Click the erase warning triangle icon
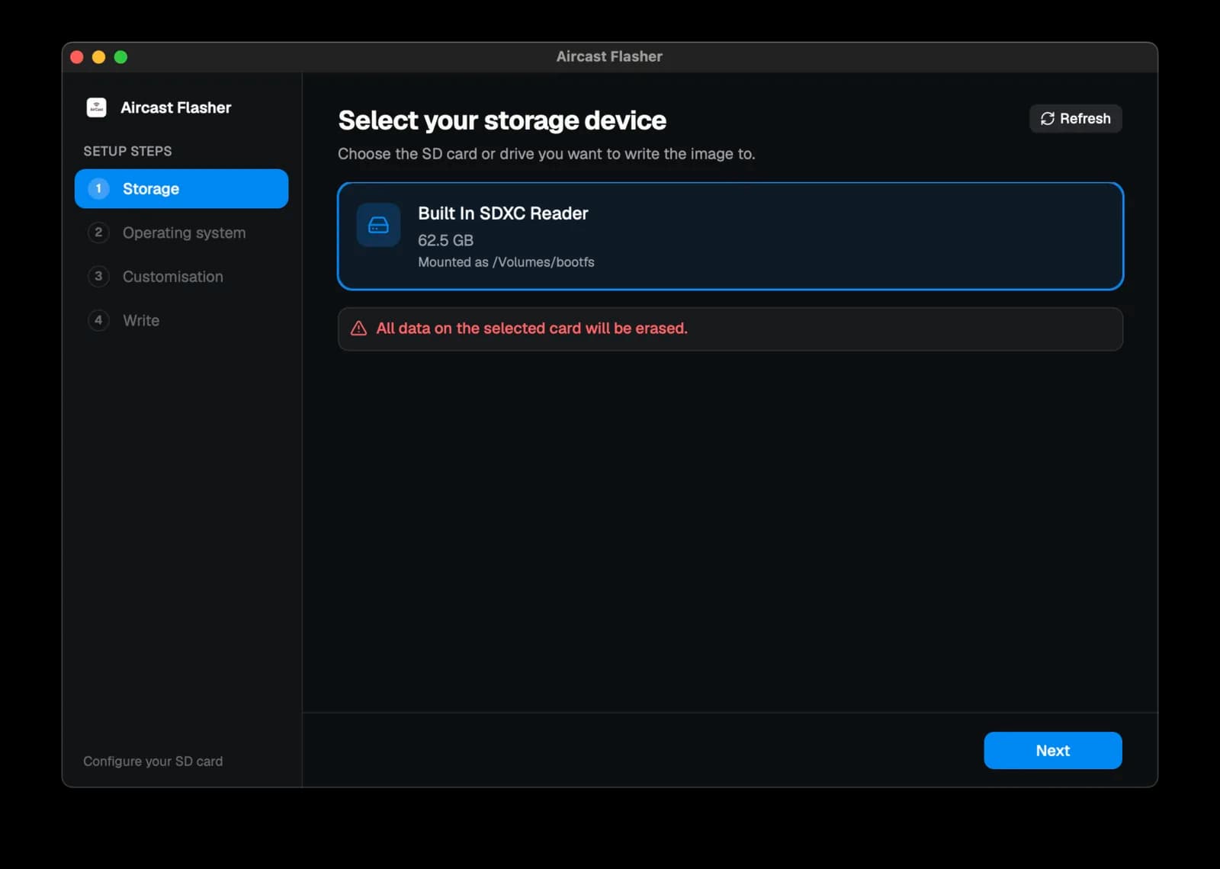 tap(358, 329)
